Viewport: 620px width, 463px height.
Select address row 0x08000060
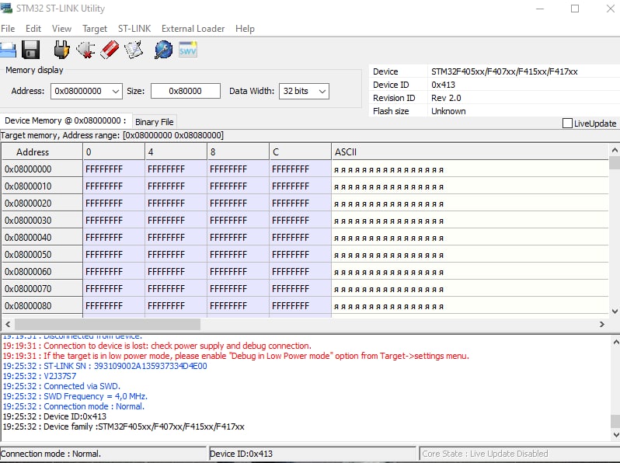42,272
